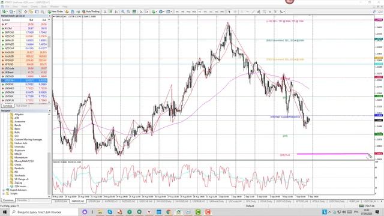Select the Ichimoku indicator in Navigator
The image size is (384, 216).
point(20,146)
